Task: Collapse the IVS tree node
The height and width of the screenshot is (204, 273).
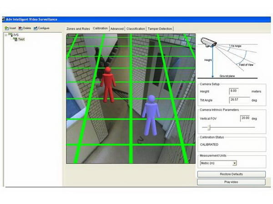Action: [x=5, y=34]
